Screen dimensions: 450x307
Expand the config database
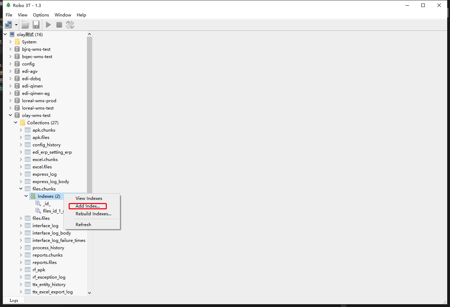point(11,64)
